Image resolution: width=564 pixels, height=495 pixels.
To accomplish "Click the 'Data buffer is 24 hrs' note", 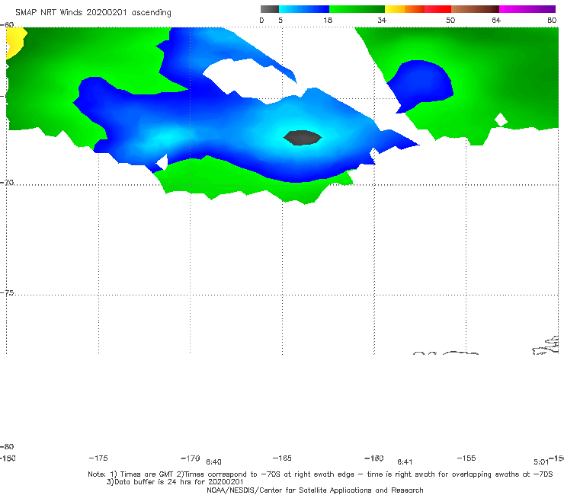I will [x=175, y=482].
